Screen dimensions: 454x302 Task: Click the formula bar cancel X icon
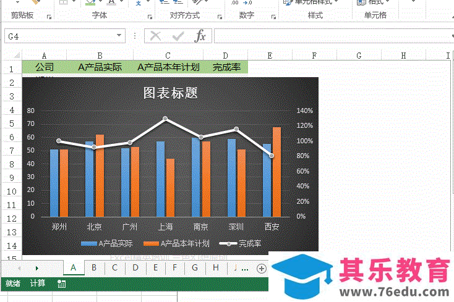click(155, 36)
